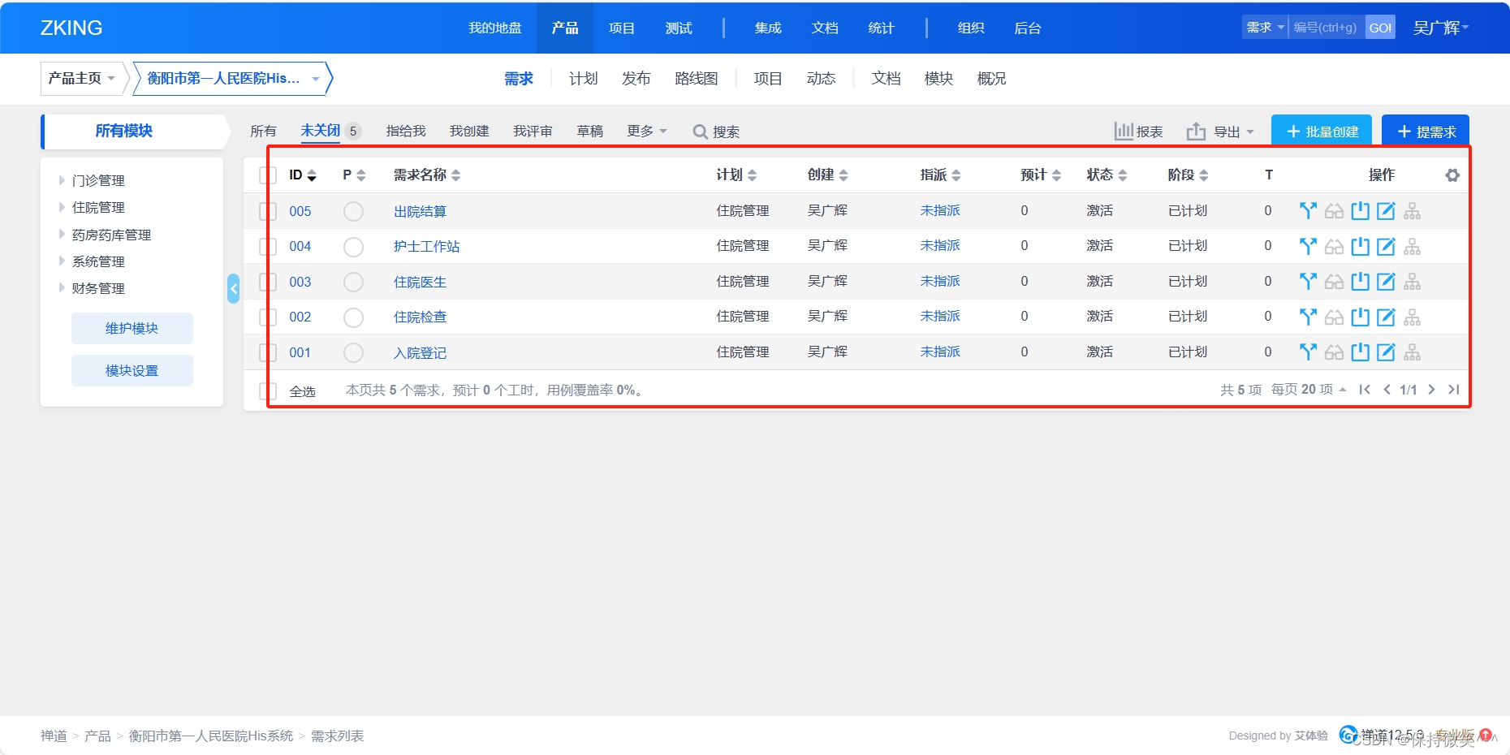Click the edit icon for 入院登记 row
This screenshot has width=1510, height=755.
point(1386,352)
